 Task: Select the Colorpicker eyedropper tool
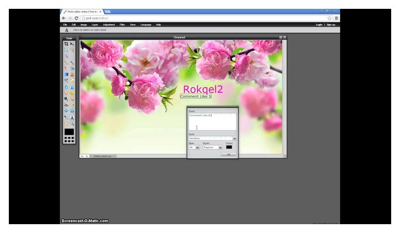(x=66, y=118)
